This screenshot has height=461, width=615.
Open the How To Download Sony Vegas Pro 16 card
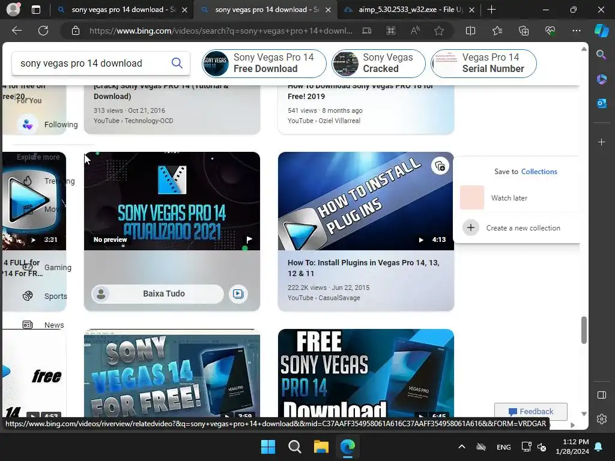click(x=366, y=109)
